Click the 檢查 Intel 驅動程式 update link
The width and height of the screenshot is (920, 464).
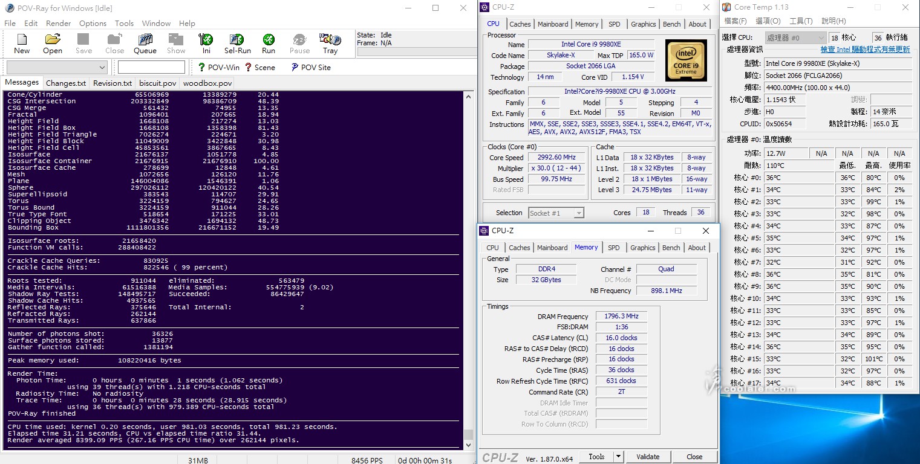[865, 50]
